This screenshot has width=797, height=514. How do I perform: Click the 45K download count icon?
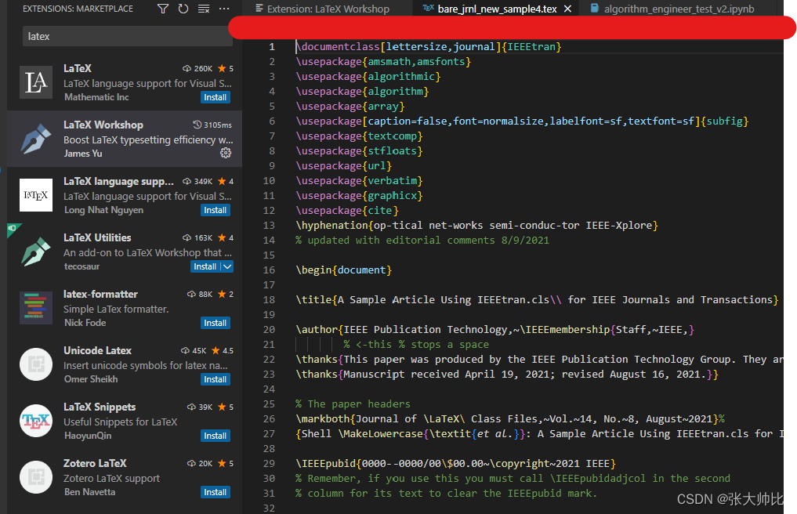pos(185,351)
